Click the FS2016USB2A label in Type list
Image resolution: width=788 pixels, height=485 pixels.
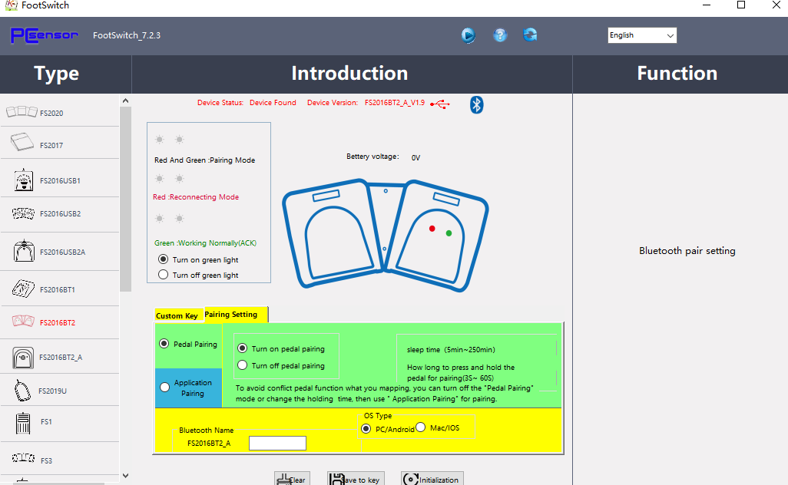pos(63,252)
